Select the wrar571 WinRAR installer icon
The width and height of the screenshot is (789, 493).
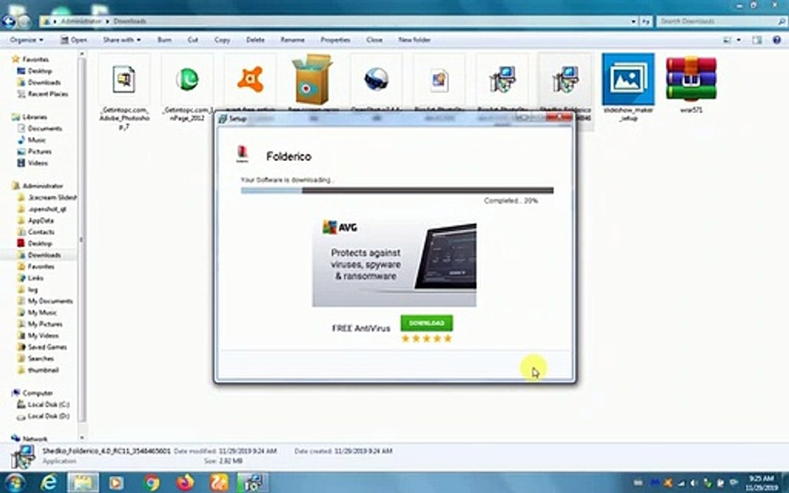tap(691, 78)
